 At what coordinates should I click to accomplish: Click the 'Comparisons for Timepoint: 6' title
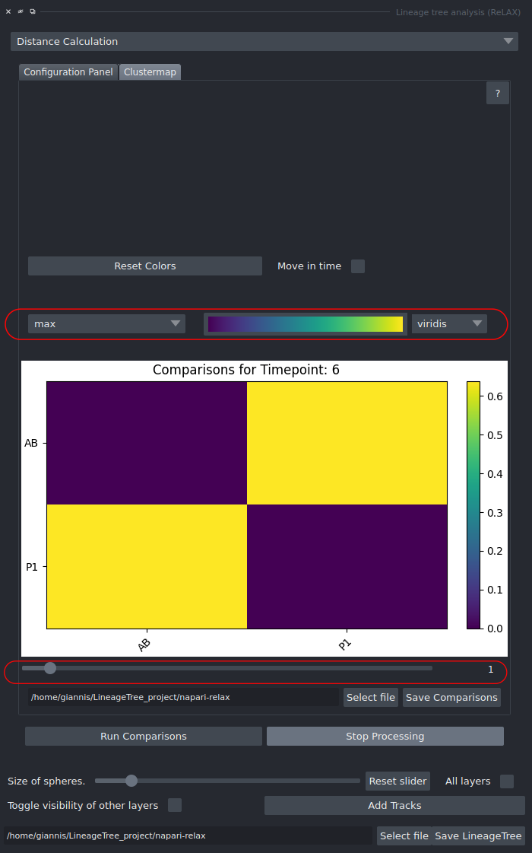pyautogui.click(x=246, y=370)
